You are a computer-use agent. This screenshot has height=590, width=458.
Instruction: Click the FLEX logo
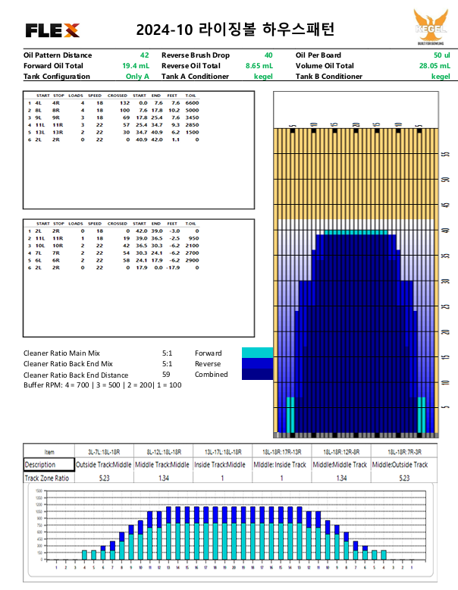(52, 30)
